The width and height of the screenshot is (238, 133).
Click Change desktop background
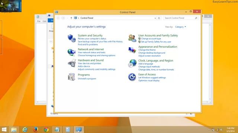(x=152, y=53)
